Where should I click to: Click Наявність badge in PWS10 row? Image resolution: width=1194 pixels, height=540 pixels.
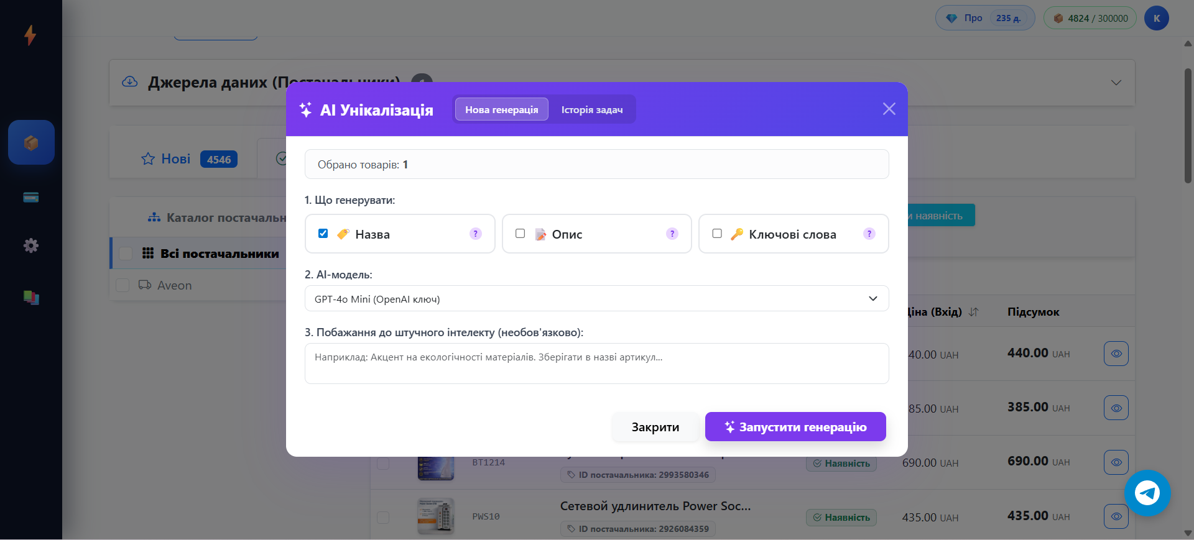click(x=841, y=518)
